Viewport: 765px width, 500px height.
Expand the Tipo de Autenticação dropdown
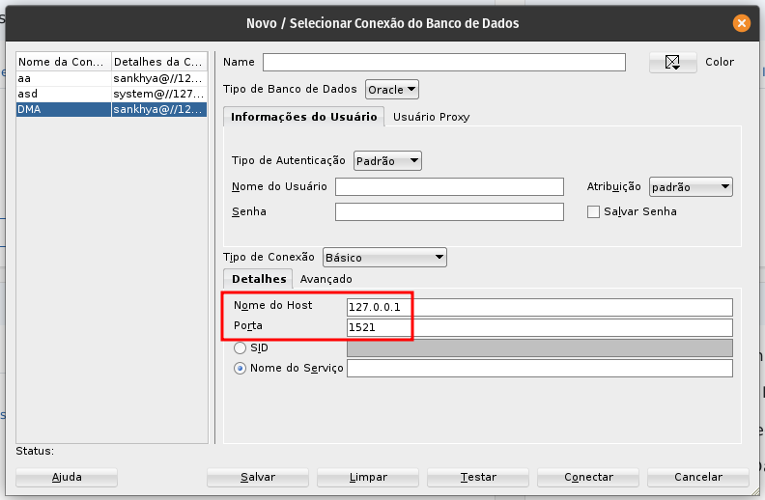point(388,161)
